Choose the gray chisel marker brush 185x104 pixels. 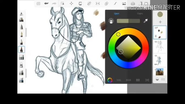click(x=21, y=73)
